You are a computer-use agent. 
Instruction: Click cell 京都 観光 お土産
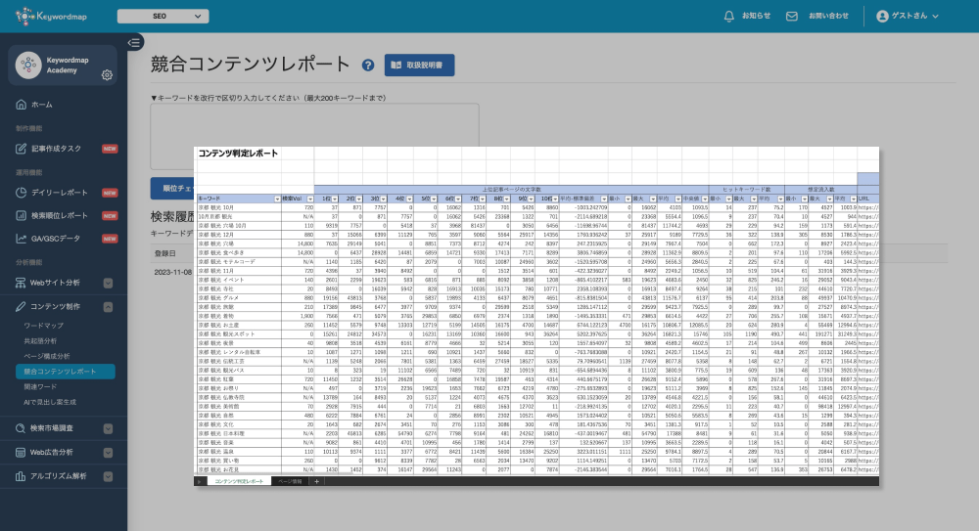[x=239, y=325]
